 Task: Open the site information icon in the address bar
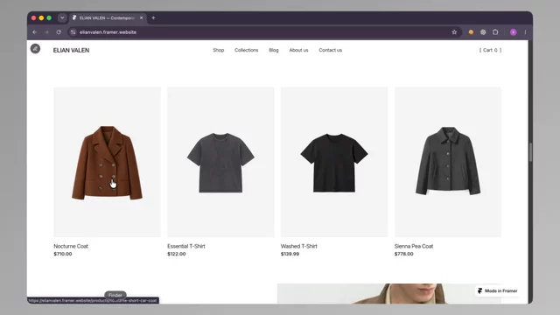tap(73, 32)
